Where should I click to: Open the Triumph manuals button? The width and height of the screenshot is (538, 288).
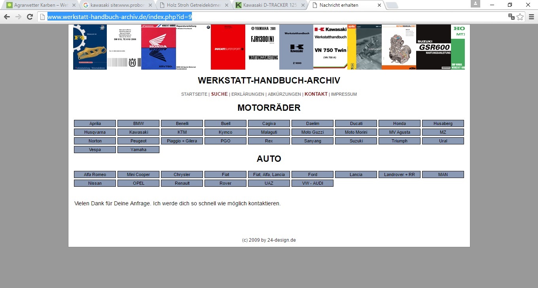pyautogui.click(x=400, y=141)
